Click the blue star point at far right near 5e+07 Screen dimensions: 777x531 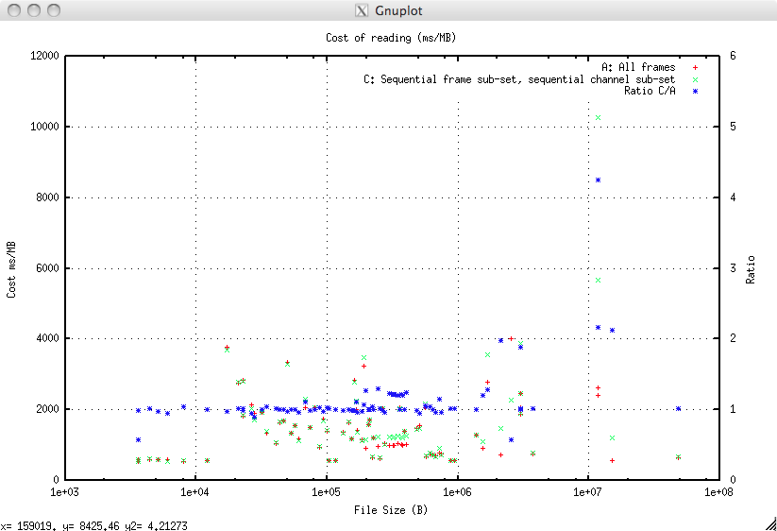(679, 409)
